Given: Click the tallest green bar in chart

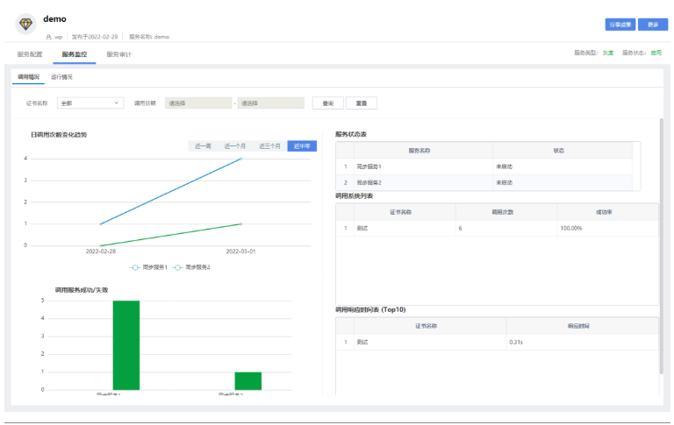Looking at the screenshot, I should [x=126, y=345].
